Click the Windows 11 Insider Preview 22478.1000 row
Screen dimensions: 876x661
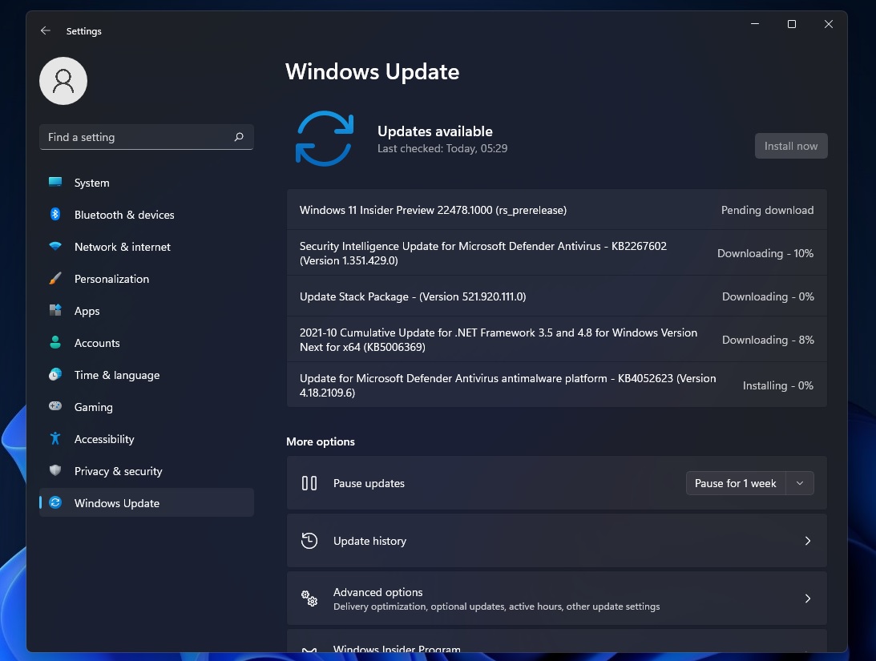click(x=556, y=210)
